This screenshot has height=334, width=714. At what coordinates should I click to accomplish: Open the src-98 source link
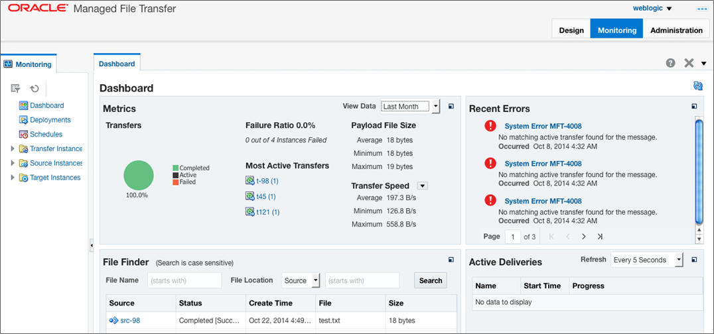coord(130,320)
